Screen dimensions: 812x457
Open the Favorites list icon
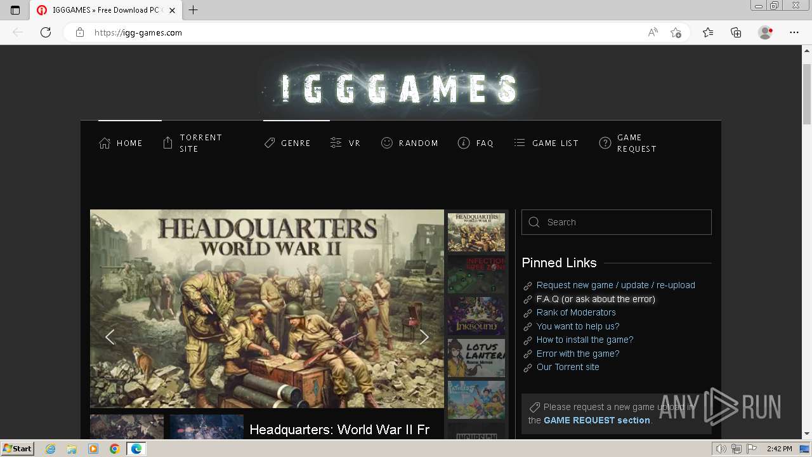708,32
